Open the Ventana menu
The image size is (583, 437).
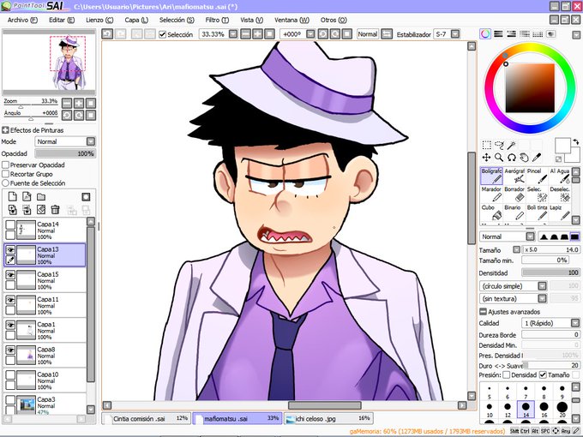[x=291, y=20]
